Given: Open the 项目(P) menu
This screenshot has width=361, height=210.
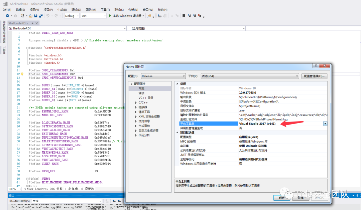Looking at the screenshot, I should (x=48, y=10).
